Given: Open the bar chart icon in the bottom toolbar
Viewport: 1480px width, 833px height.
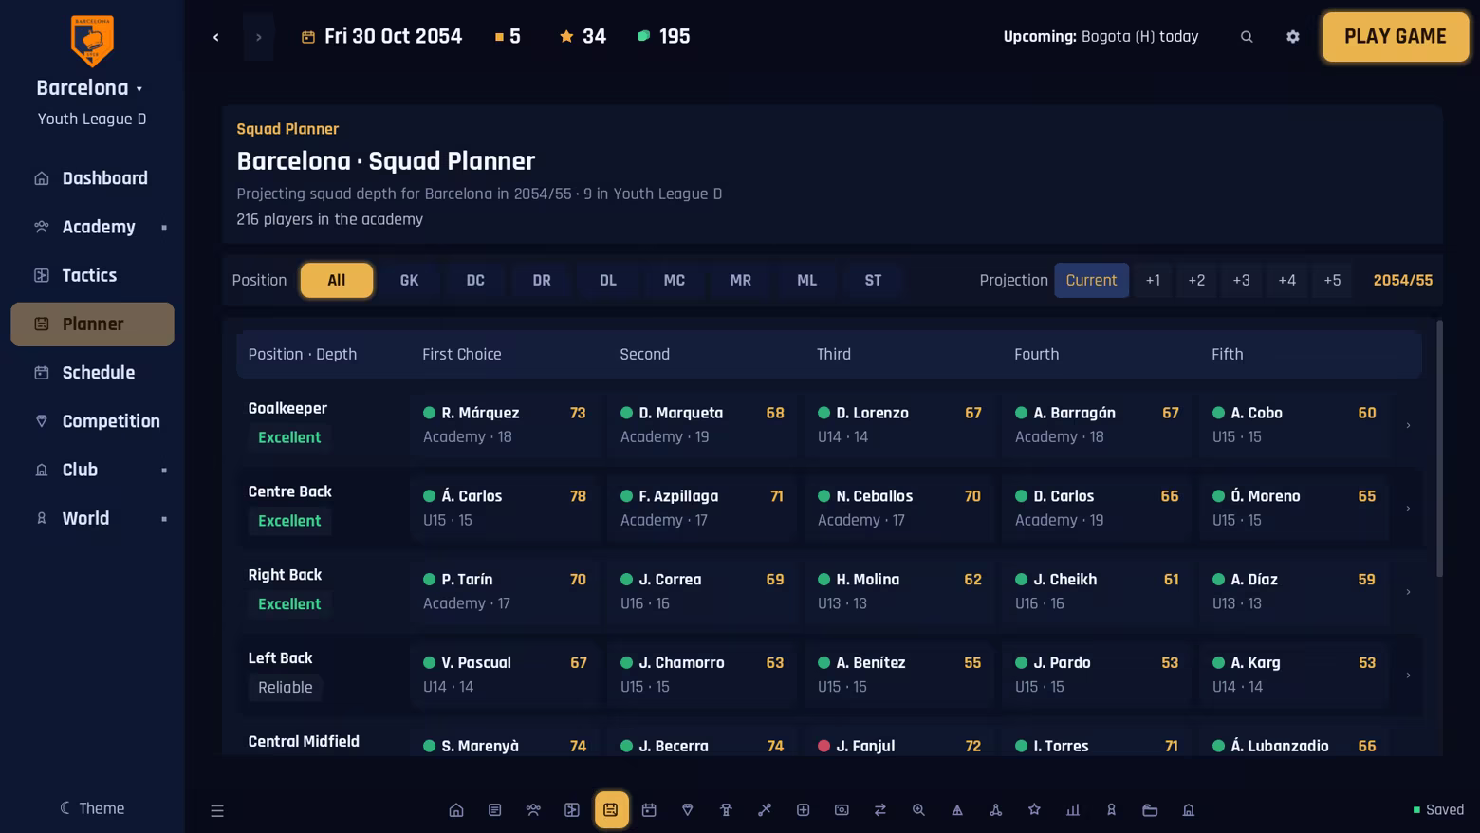Looking at the screenshot, I should [1073, 810].
